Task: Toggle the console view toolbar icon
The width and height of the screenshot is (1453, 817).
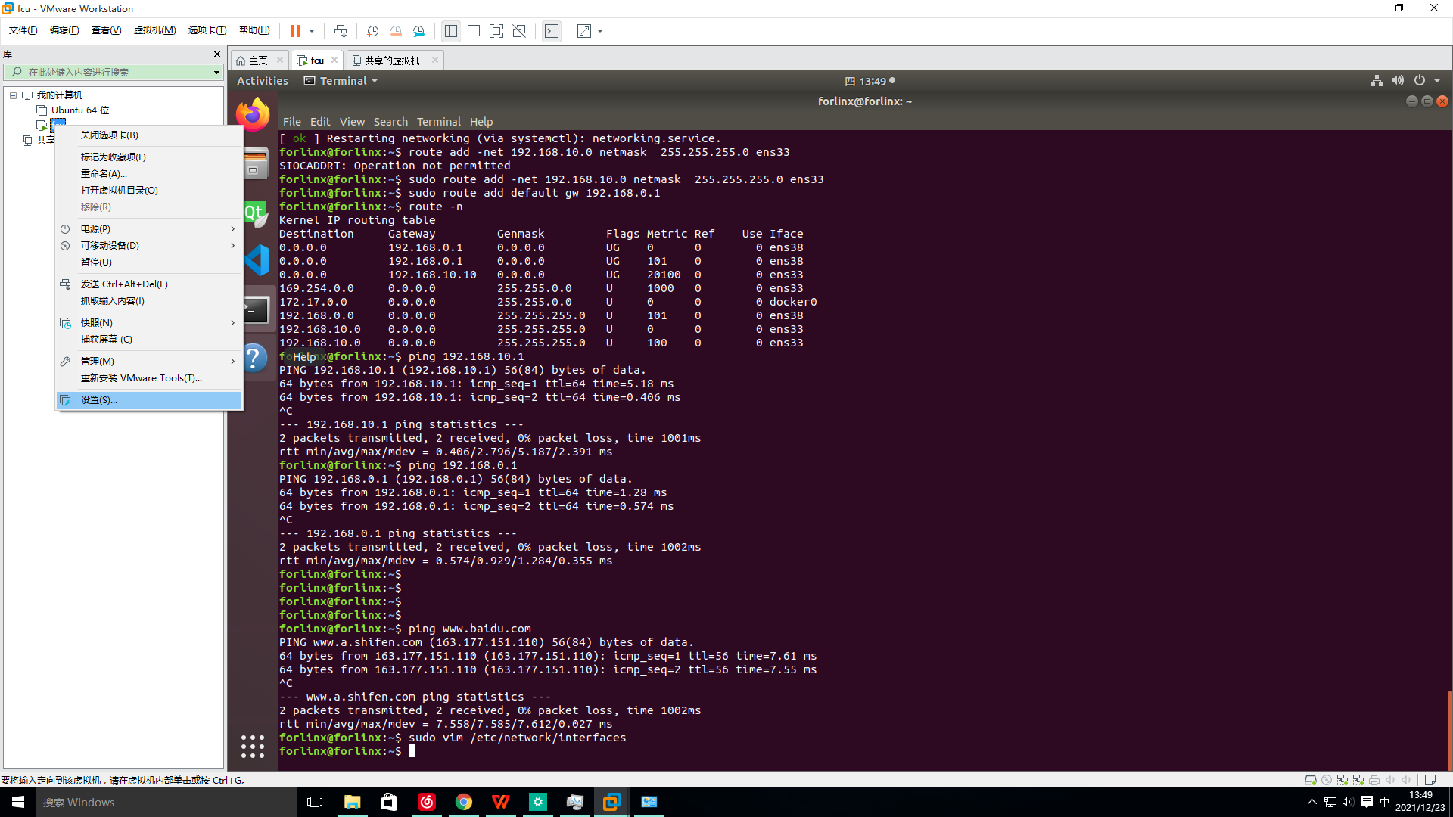Action: (x=552, y=31)
